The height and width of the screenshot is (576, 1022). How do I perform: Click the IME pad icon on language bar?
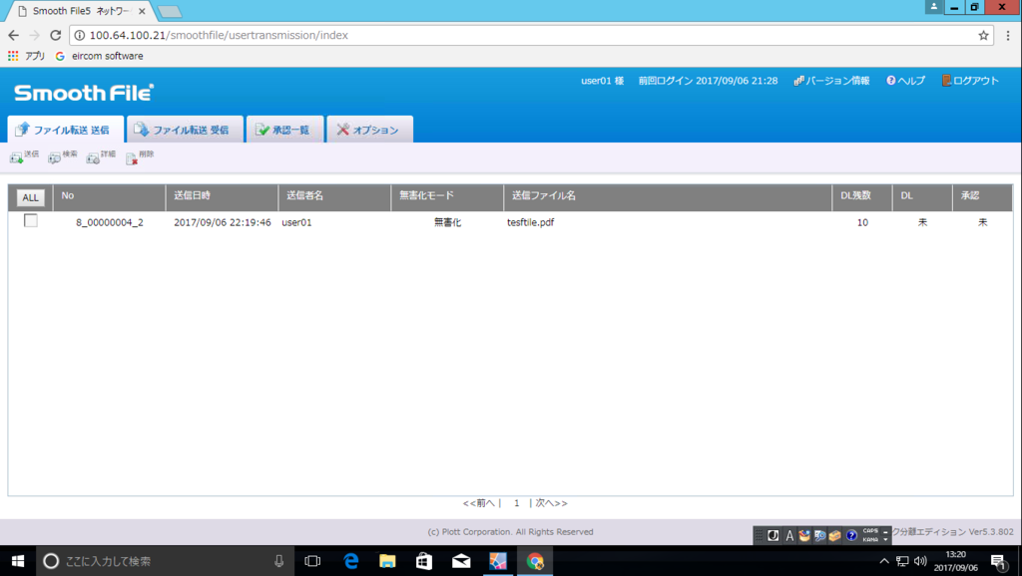(x=804, y=536)
